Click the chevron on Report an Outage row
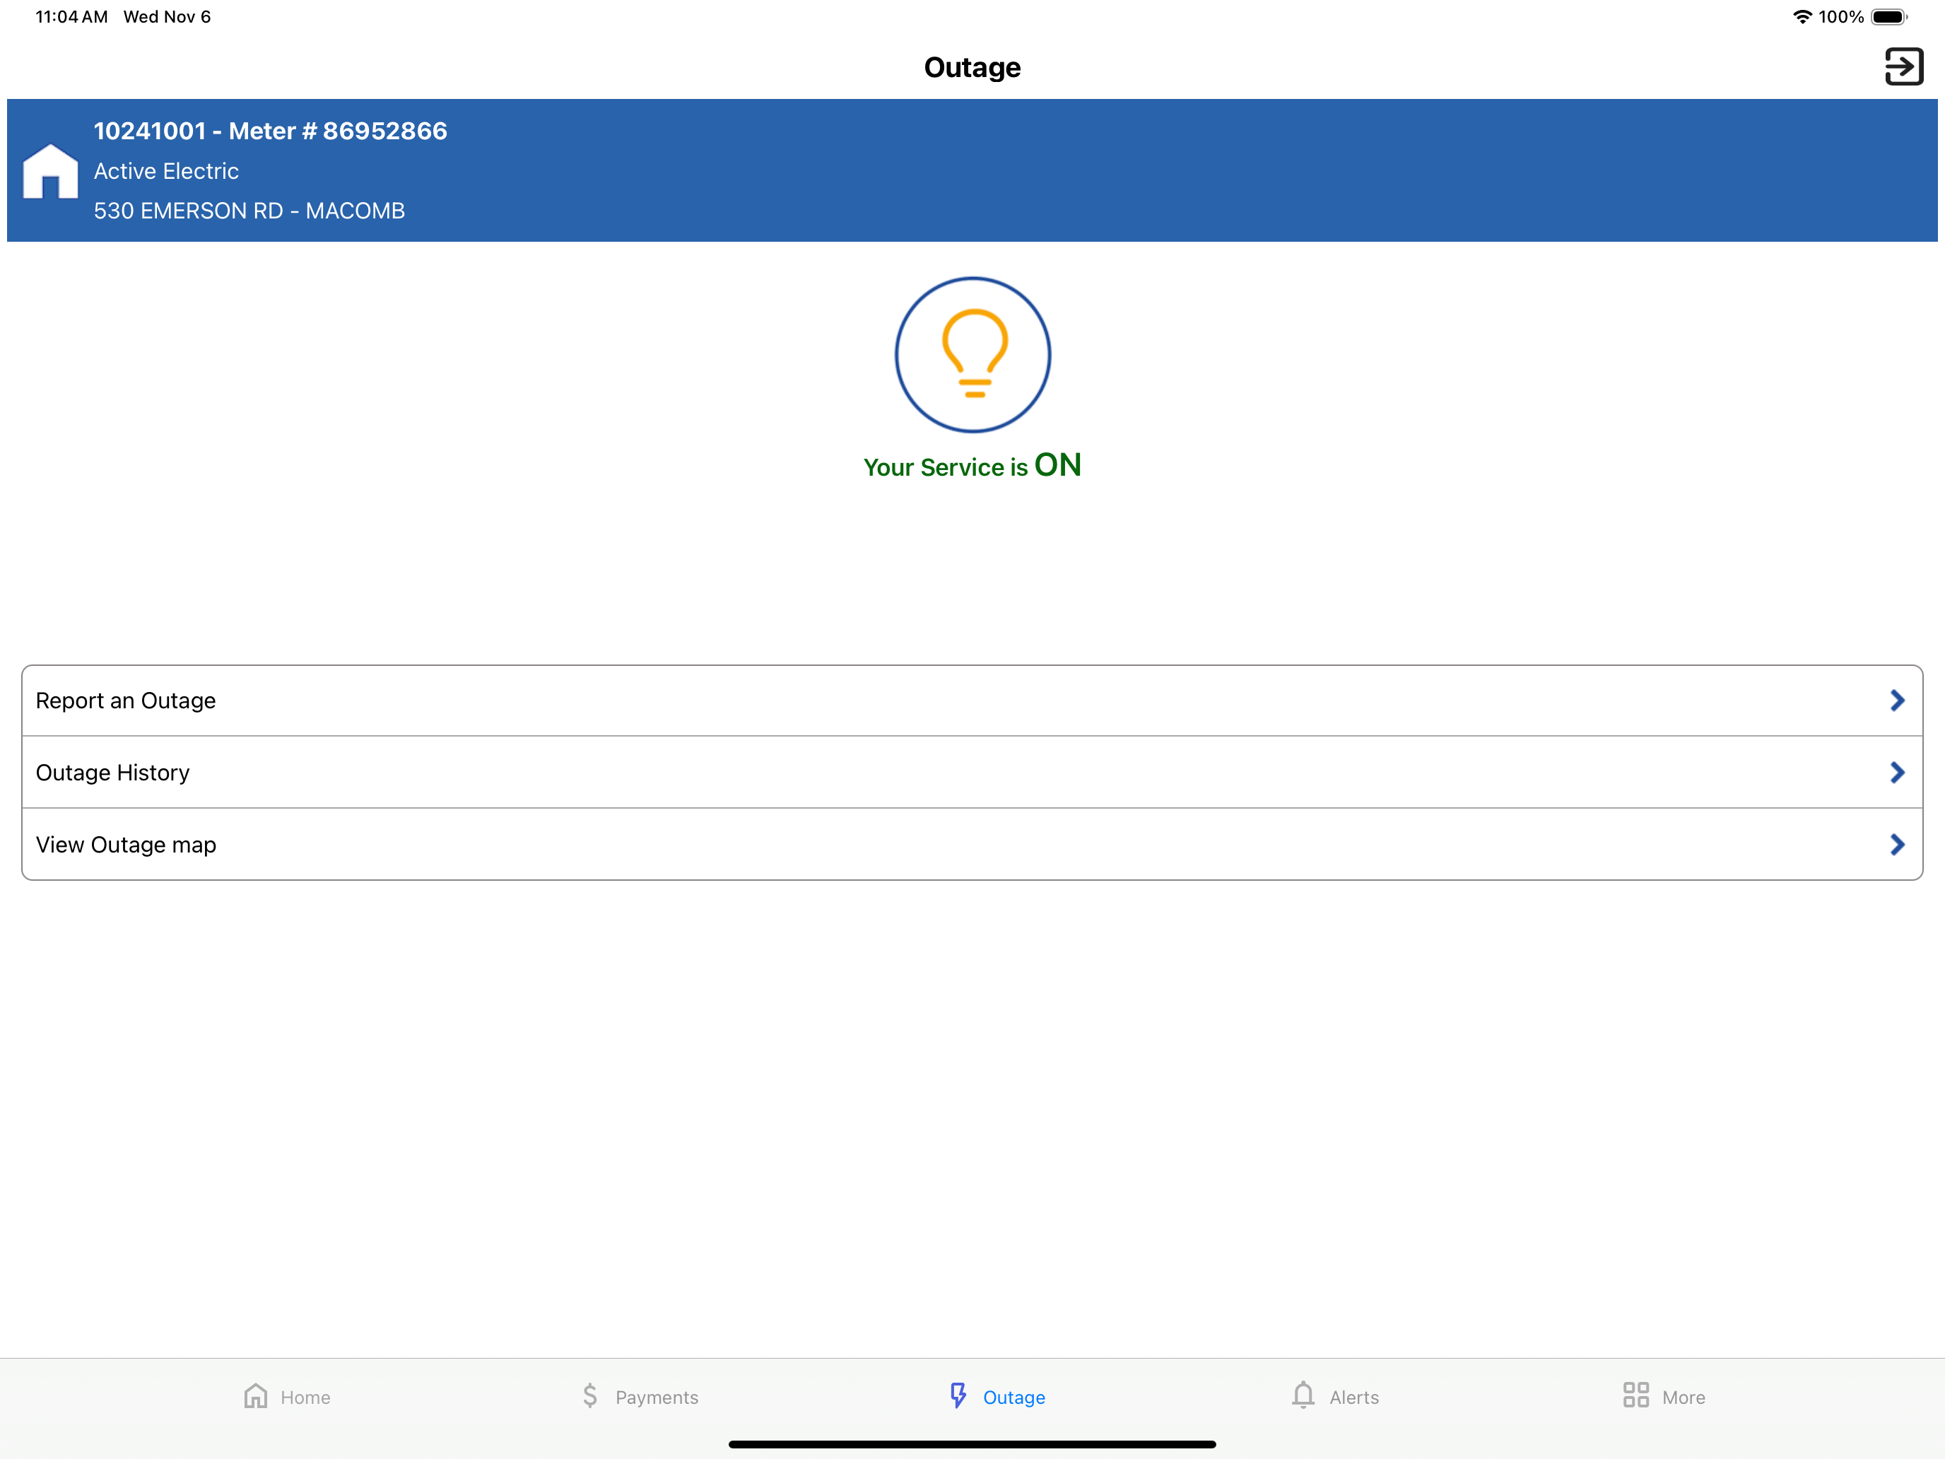 (1897, 701)
